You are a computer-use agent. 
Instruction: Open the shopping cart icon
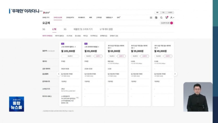[x=166, y=18]
